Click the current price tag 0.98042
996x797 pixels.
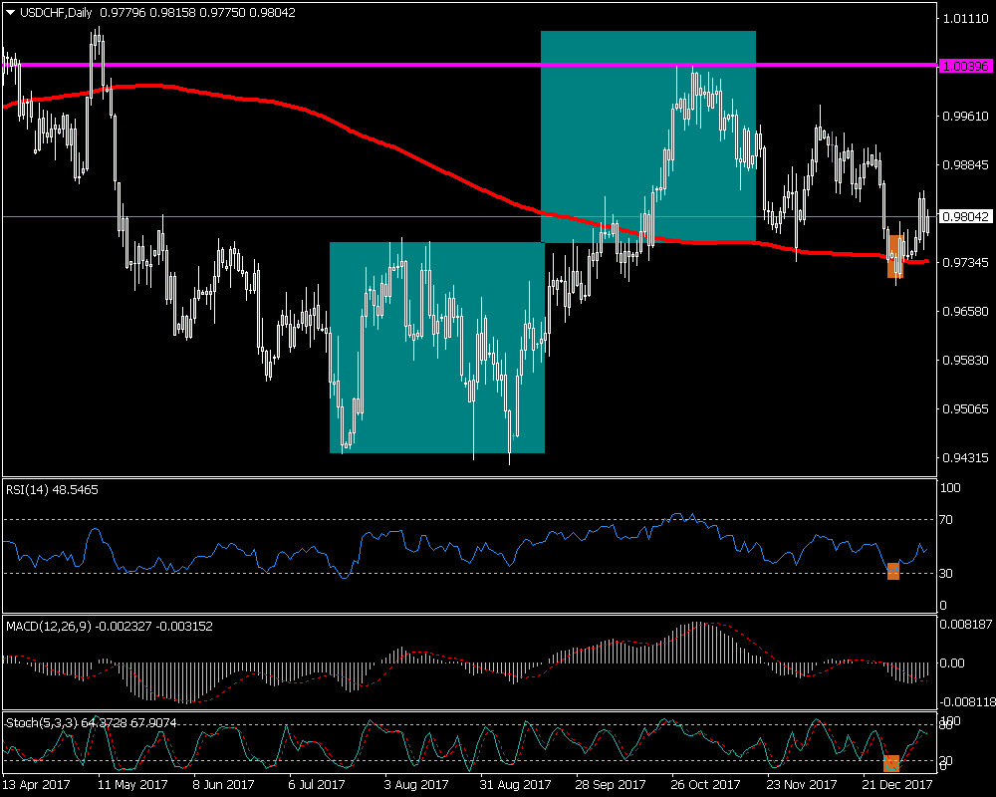(964, 216)
